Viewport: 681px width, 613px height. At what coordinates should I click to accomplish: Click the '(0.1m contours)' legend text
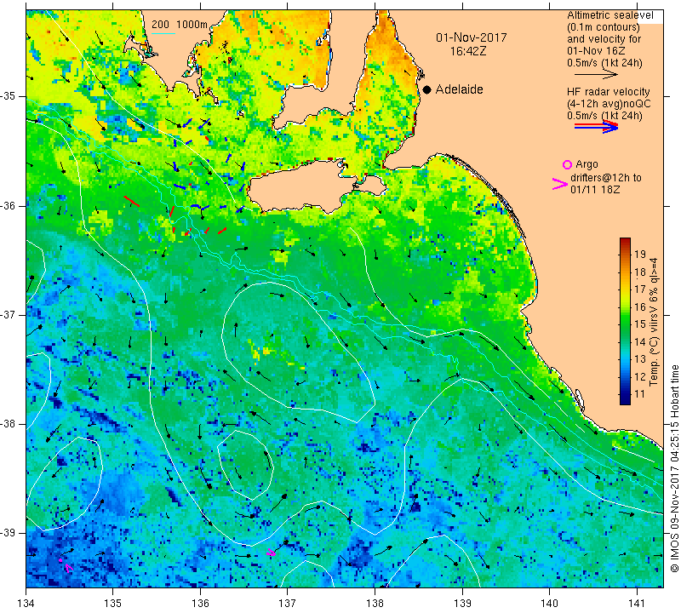603,27
